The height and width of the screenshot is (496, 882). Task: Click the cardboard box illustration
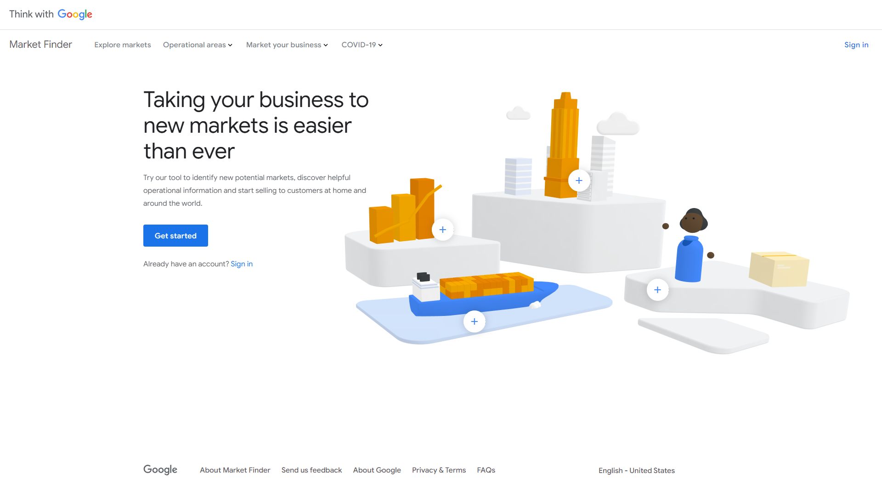[x=778, y=269]
